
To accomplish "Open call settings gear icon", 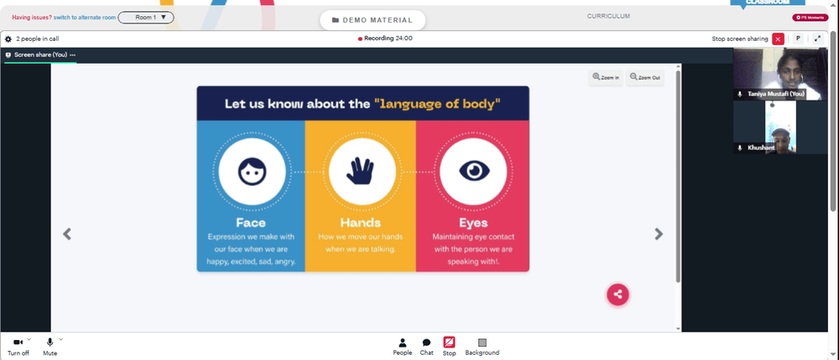I will point(8,39).
